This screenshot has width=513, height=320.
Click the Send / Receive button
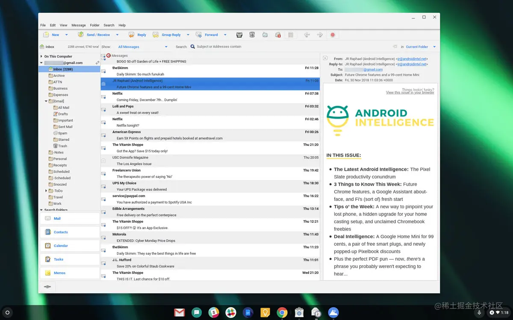tap(94, 35)
